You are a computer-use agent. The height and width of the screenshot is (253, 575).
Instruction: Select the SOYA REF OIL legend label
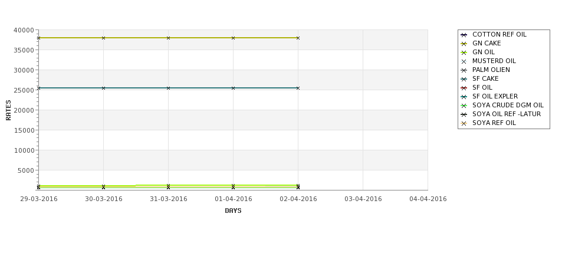pyautogui.click(x=494, y=123)
